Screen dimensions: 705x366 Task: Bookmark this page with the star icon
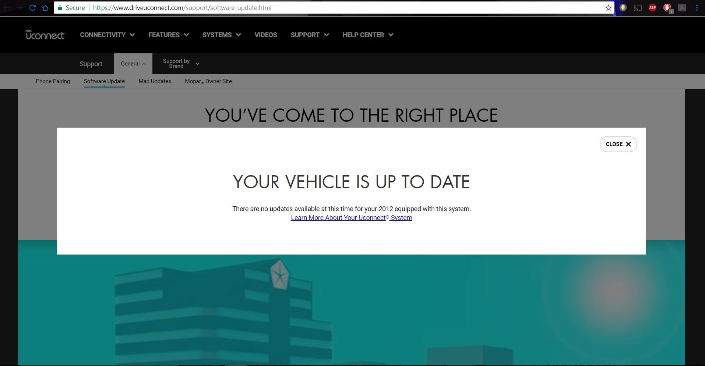pyautogui.click(x=608, y=8)
